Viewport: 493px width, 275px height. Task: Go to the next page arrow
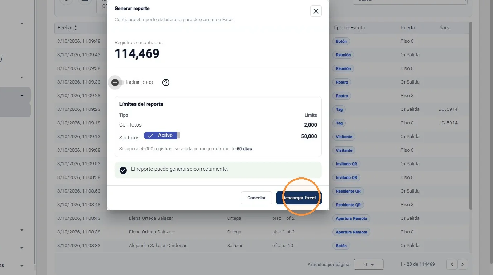coord(463,264)
